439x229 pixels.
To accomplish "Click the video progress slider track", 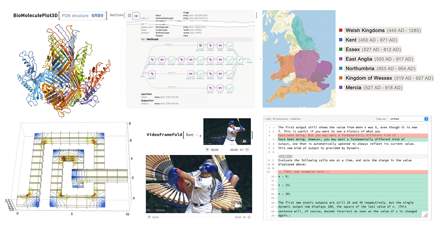I will point(225,150).
